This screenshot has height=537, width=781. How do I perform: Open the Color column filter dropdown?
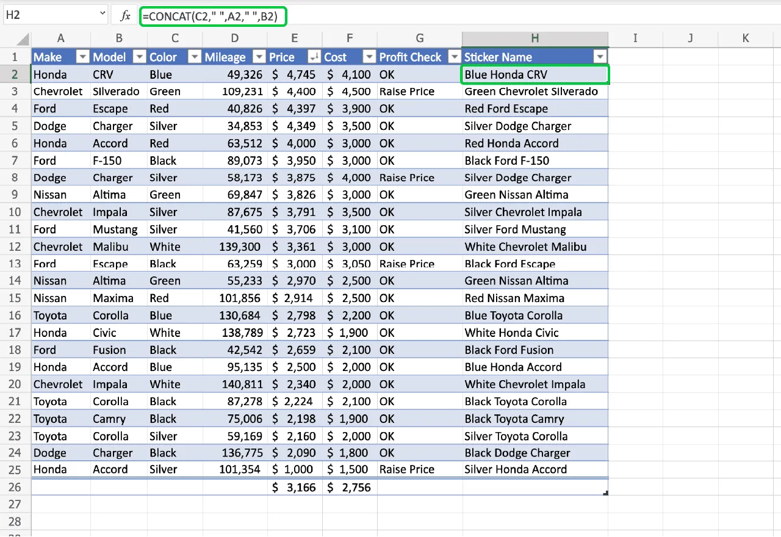pos(195,57)
